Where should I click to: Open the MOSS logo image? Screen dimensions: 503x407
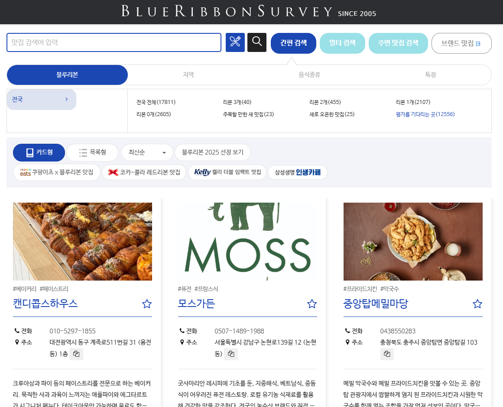(248, 241)
